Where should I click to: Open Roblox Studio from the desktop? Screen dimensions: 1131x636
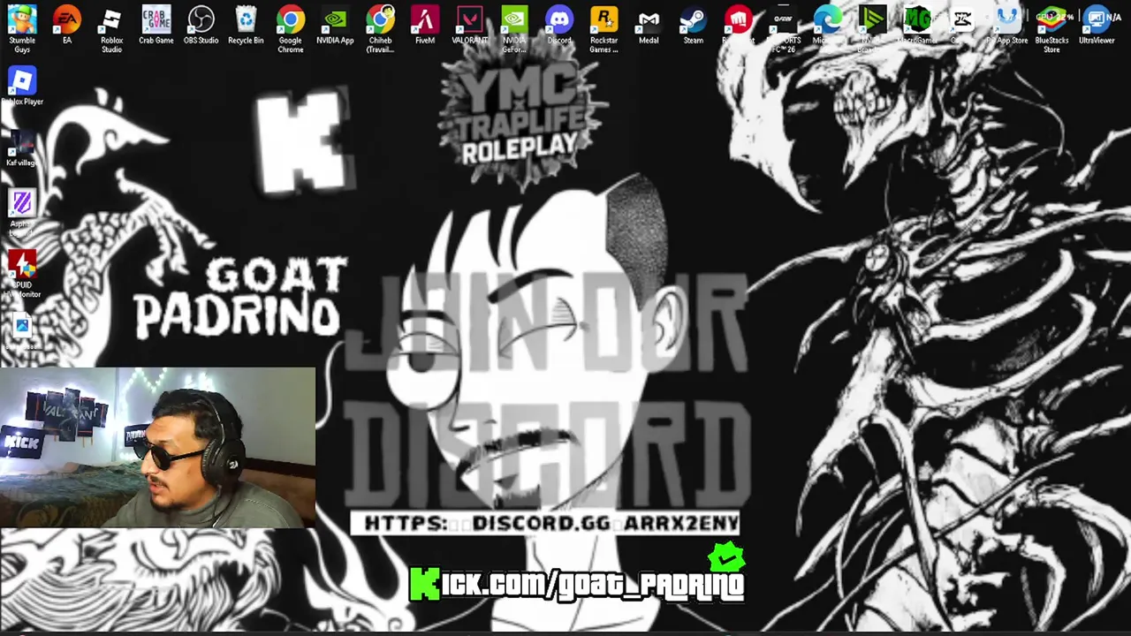(111, 28)
